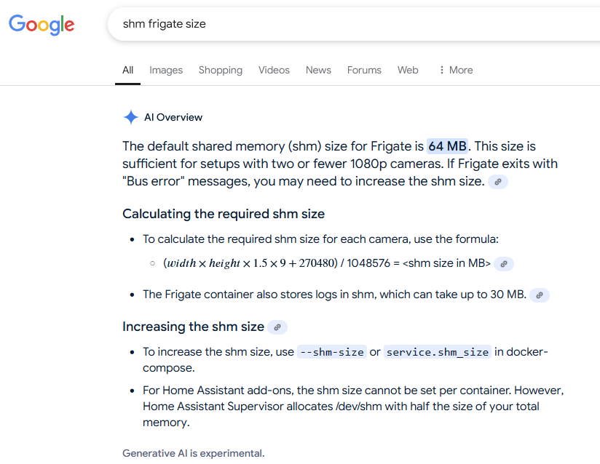This screenshot has height=464, width=600.
Task: Click the search box containing "shm frigate size"
Action: [354, 24]
